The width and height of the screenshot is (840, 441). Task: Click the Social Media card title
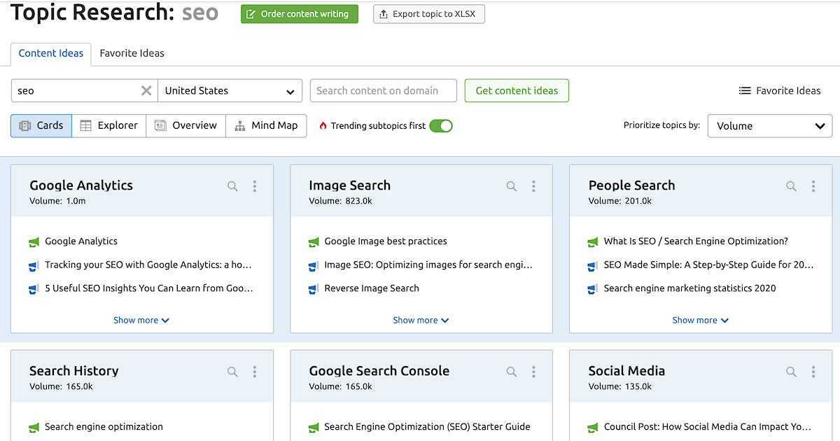[x=626, y=371]
